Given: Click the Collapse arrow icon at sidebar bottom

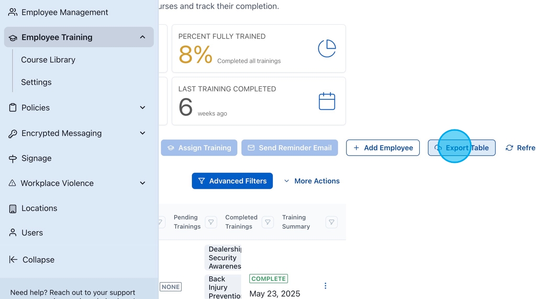Looking at the screenshot, I should pos(12,259).
